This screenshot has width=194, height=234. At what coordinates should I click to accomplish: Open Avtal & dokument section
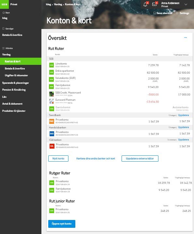pyautogui.click(x=12, y=104)
